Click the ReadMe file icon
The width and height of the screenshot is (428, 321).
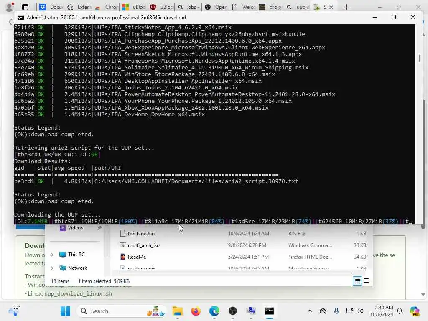[123, 257]
